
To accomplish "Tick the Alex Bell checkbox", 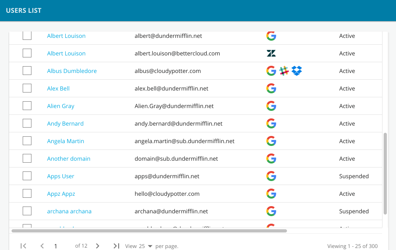I will (27, 88).
